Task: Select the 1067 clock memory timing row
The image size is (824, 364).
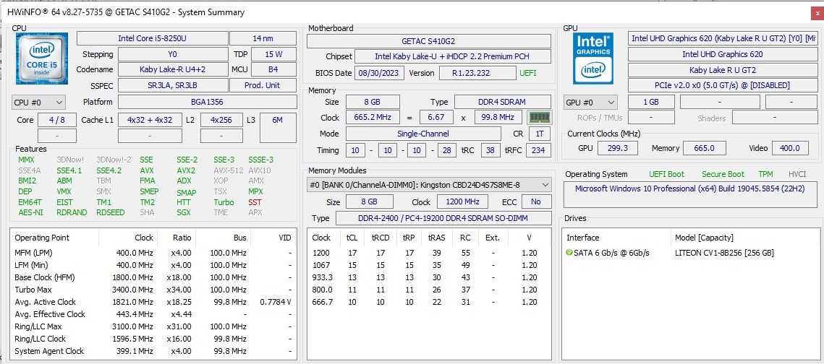Action: point(429,265)
